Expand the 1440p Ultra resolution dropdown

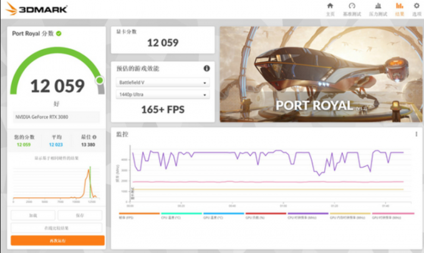click(x=162, y=95)
